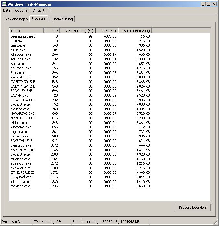
Task: Sort processes by Name column header
Action: click(x=27, y=31)
